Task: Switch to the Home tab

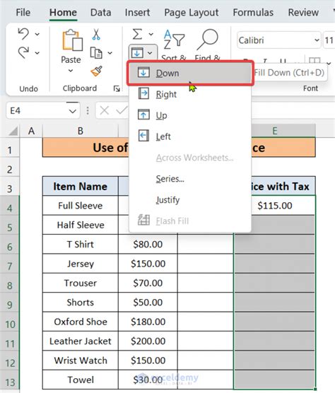Action: (63, 12)
